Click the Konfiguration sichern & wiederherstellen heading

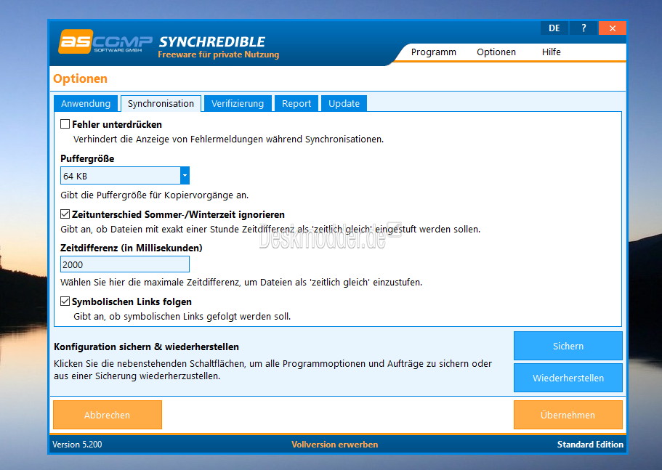coord(146,347)
